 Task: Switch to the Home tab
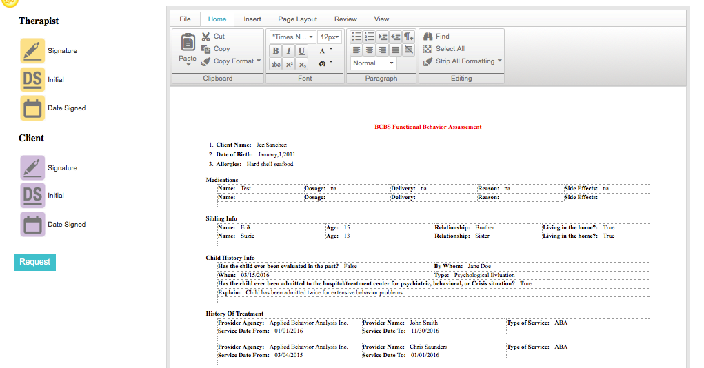(x=217, y=19)
